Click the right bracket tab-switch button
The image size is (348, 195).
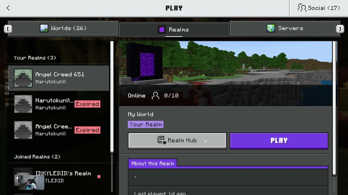click(x=340, y=28)
